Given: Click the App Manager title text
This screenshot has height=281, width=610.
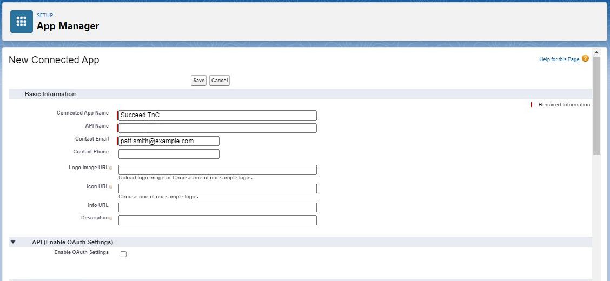Looking at the screenshot, I should point(68,26).
